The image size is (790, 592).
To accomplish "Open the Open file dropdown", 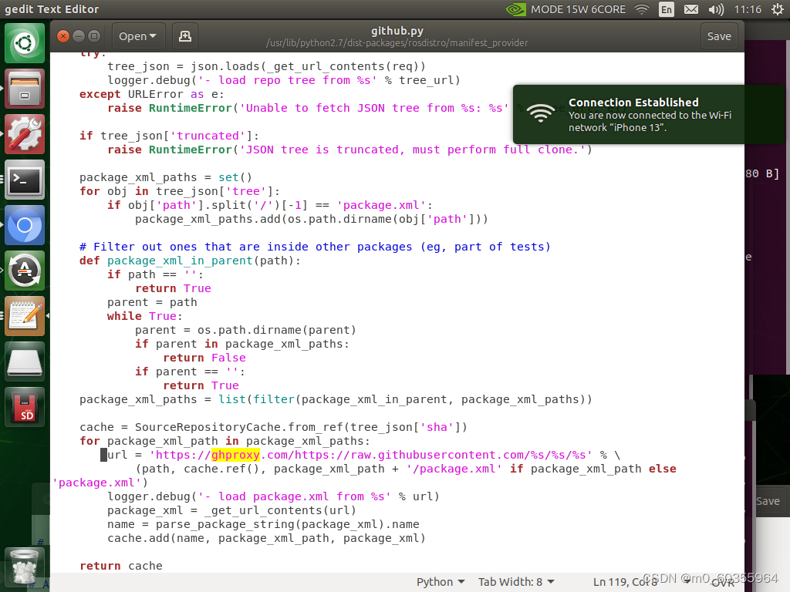I will (137, 36).
